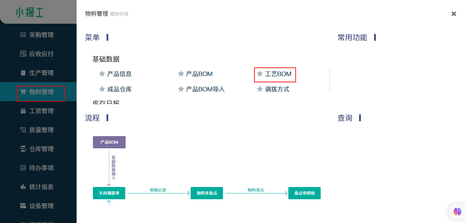Image resolution: width=465 pixels, height=223 pixels.
Task: Click the 工资管理 sidebar icon
Action: point(23,111)
